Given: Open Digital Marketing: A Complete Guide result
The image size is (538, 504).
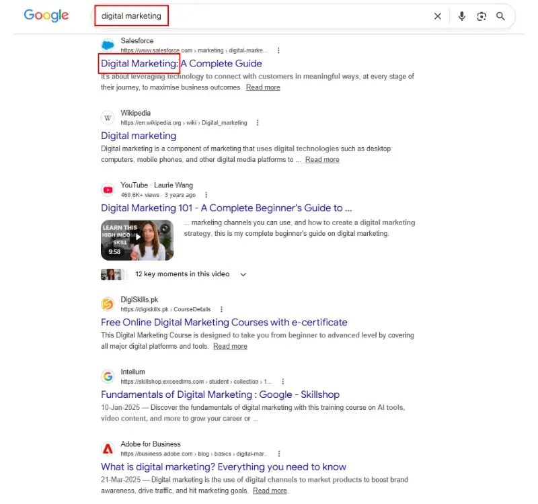Looking at the screenshot, I should (x=181, y=63).
